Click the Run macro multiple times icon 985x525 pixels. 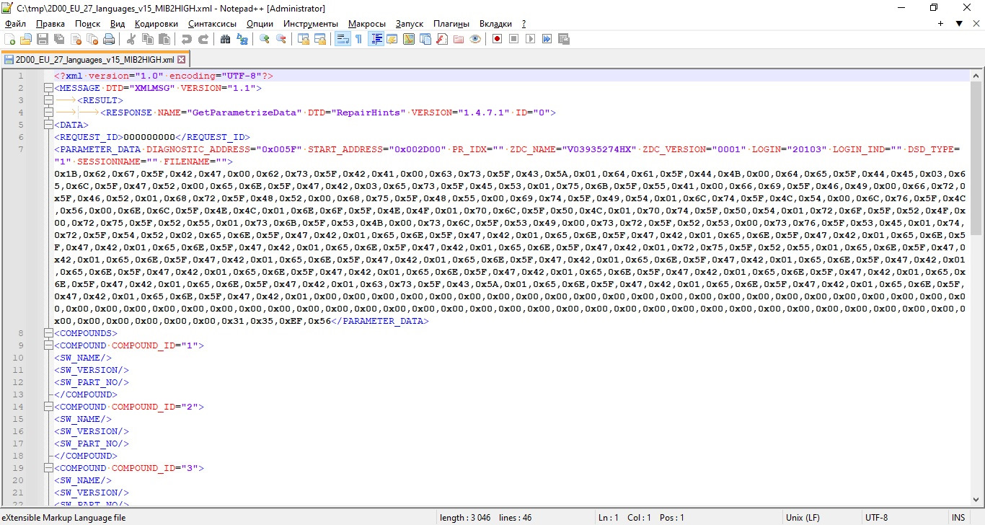coord(547,39)
